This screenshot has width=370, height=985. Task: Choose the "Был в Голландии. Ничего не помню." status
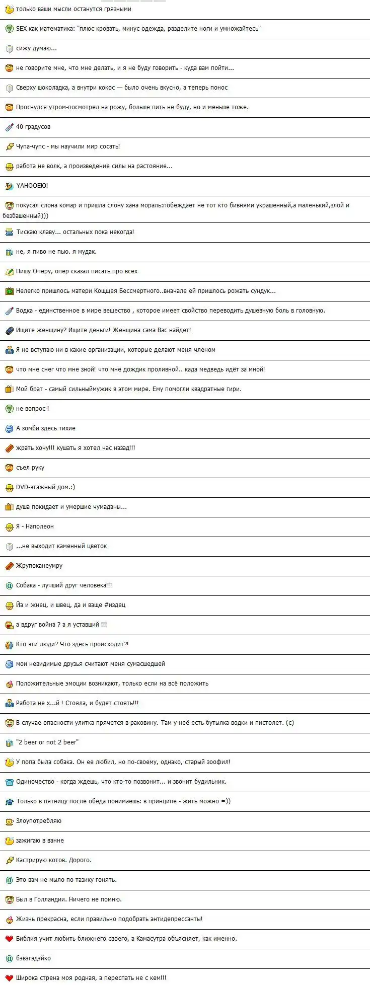[68, 899]
